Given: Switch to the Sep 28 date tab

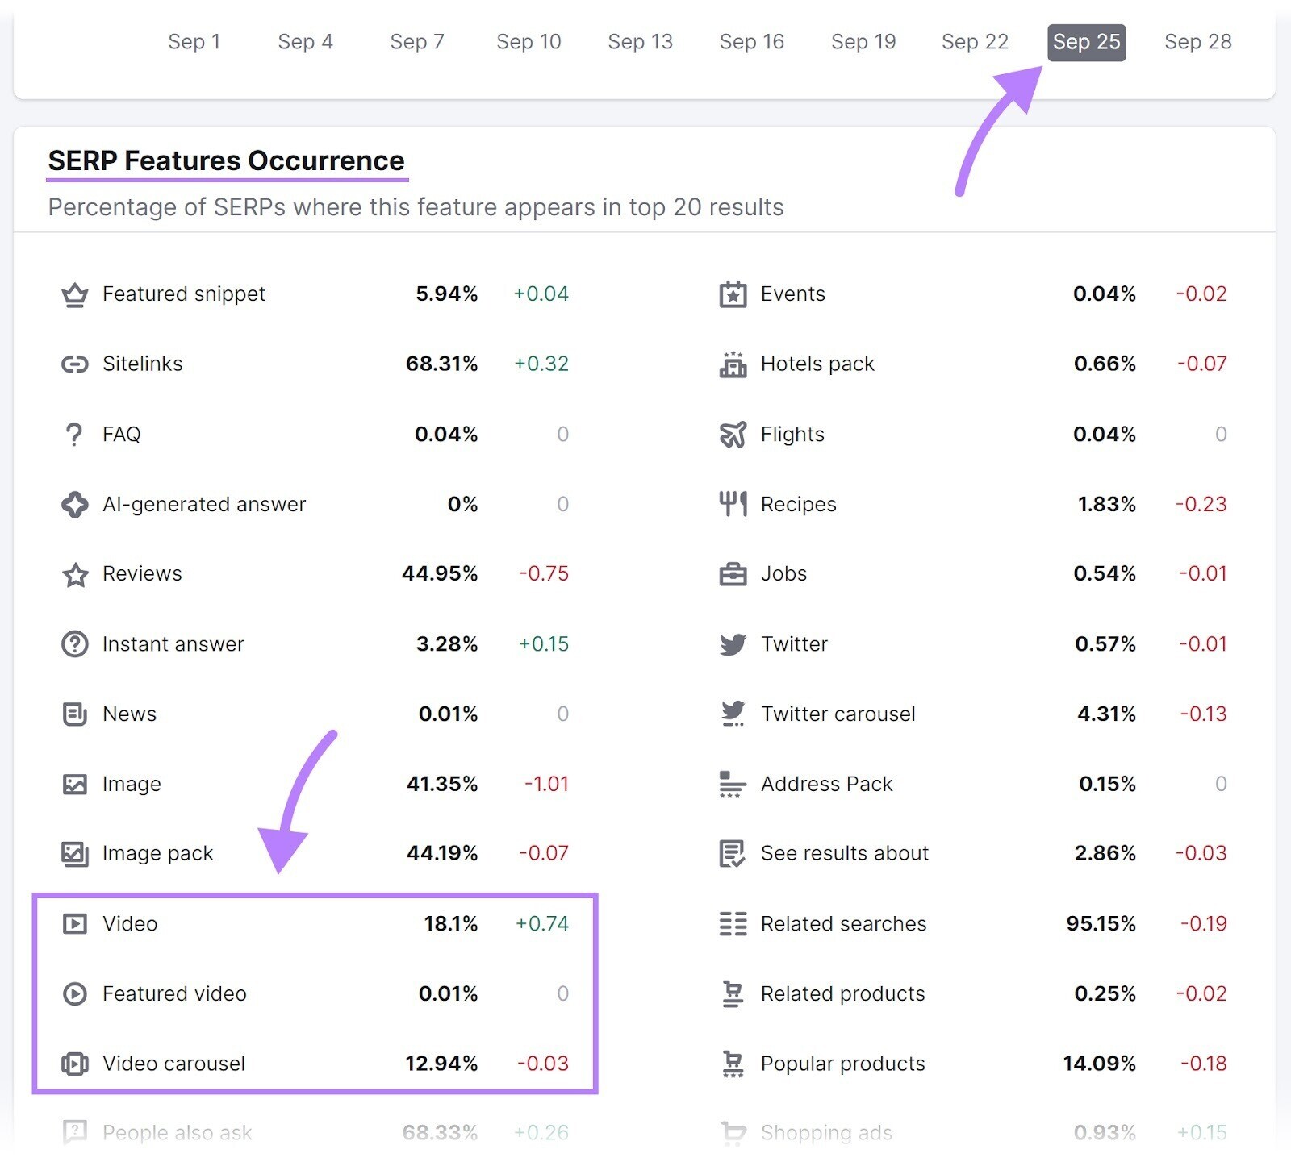Looking at the screenshot, I should tap(1198, 42).
